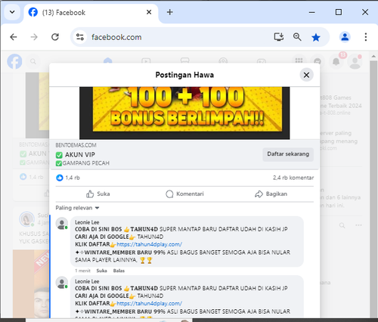This screenshot has height=322, width=378.
Task: Open a new browser tab
Action: pyautogui.click(x=170, y=12)
